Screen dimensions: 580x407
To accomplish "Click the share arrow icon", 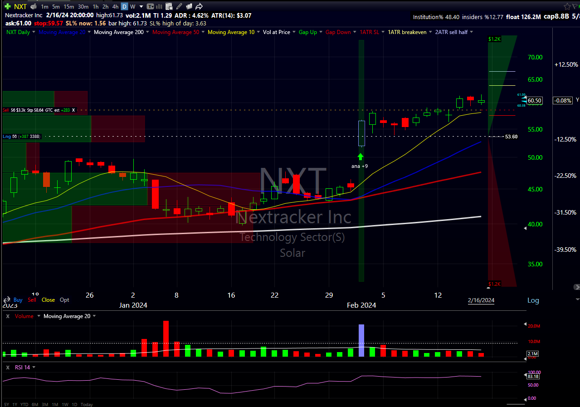I will 199,6.
